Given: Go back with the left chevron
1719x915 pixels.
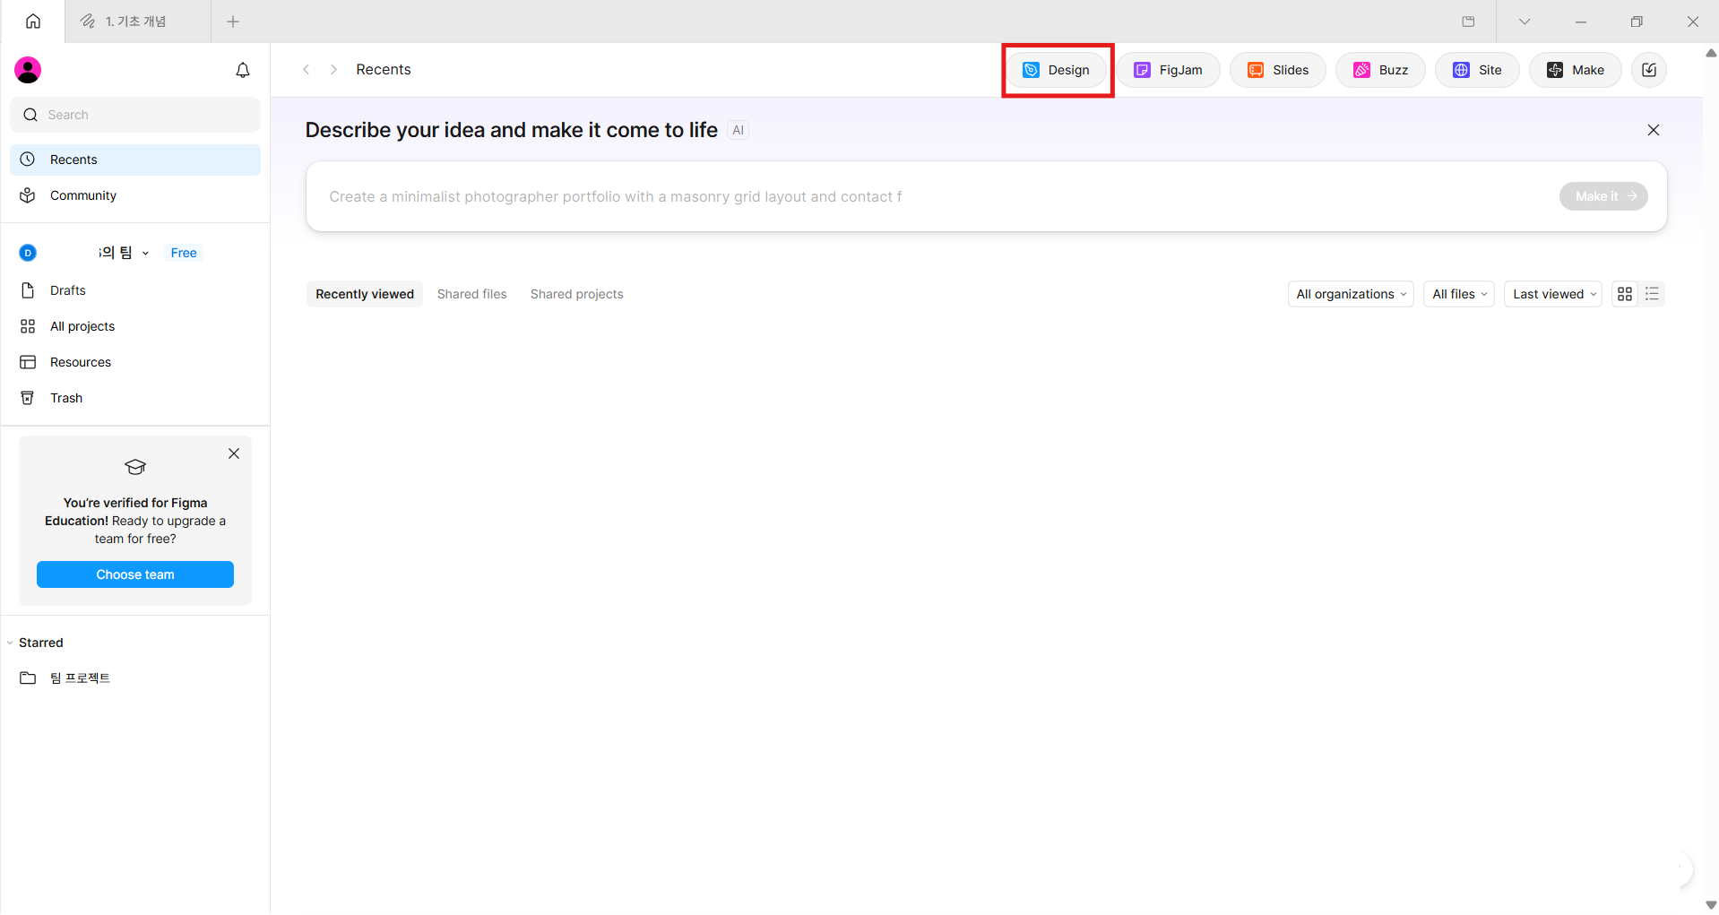Looking at the screenshot, I should click(307, 70).
